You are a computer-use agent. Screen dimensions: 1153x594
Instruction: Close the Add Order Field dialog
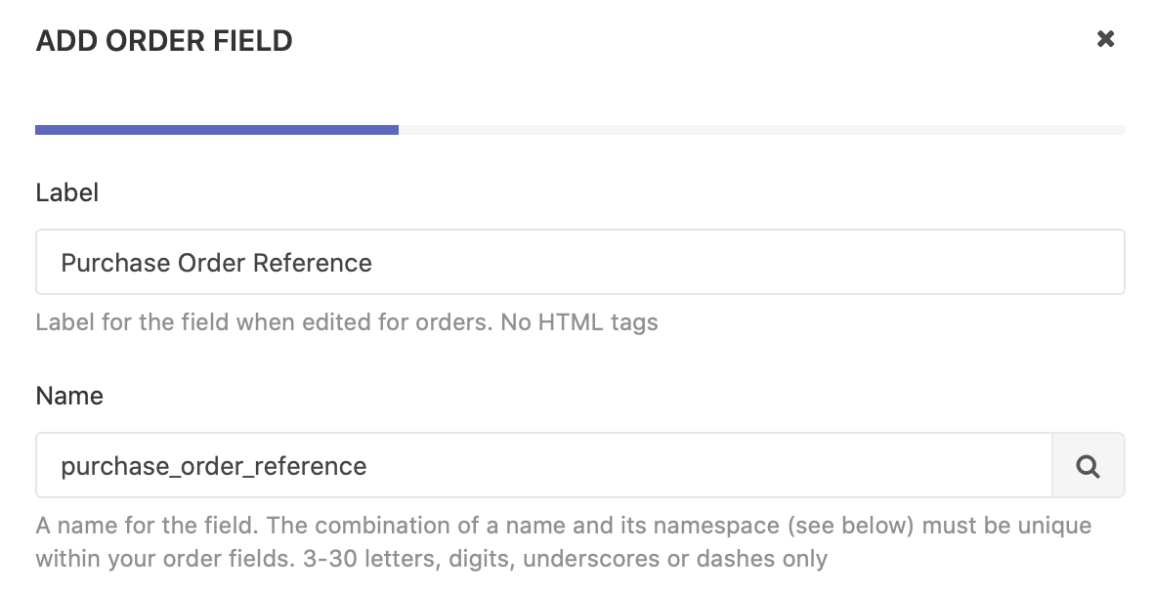pyautogui.click(x=1105, y=39)
